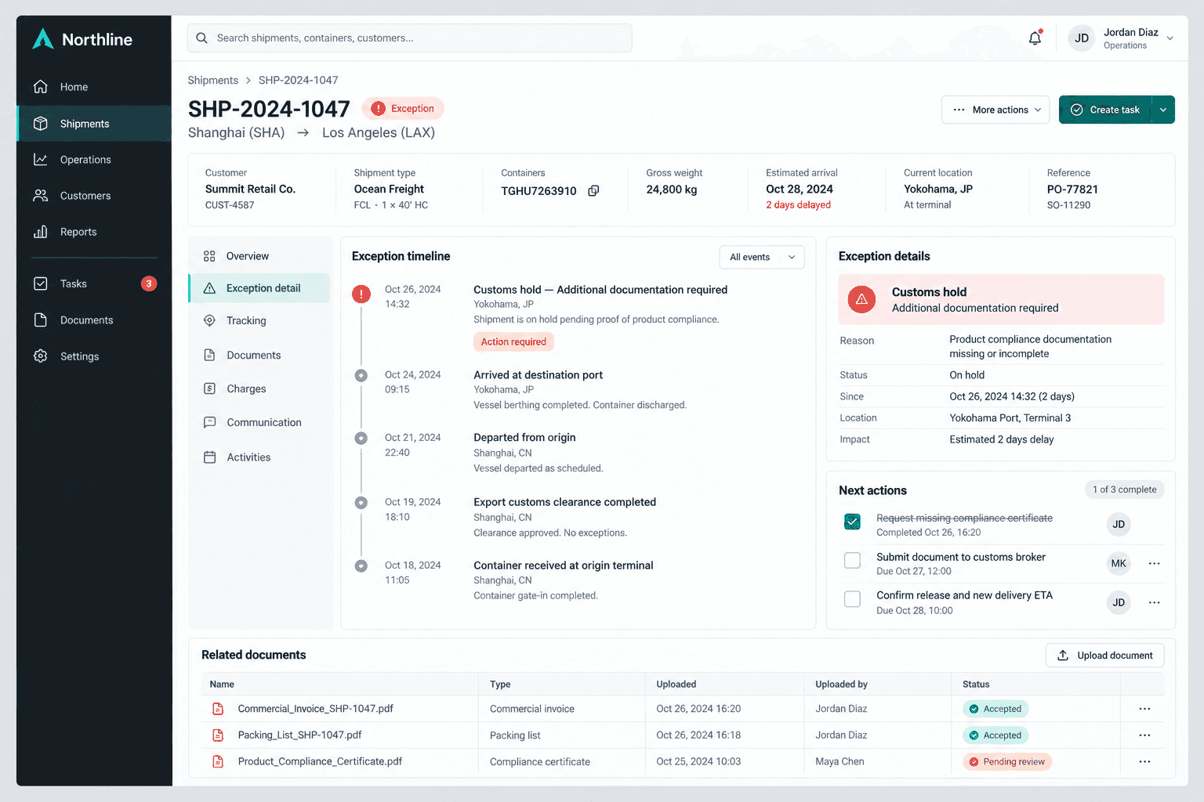
Task: Open Tasks with 3 pending badge
Action: (94, 284)
